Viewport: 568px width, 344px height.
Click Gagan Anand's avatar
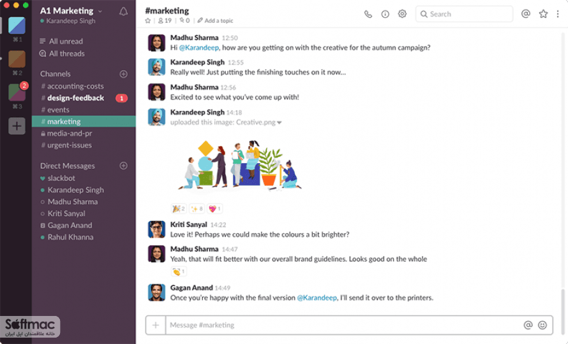coord(156,292)
